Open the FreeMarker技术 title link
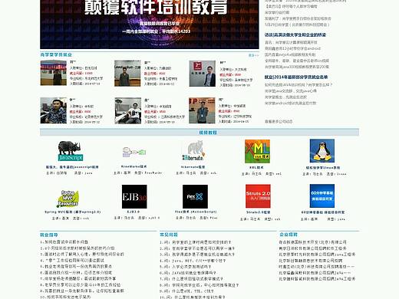The image size is (399, 299). click(x=134, y=166)
